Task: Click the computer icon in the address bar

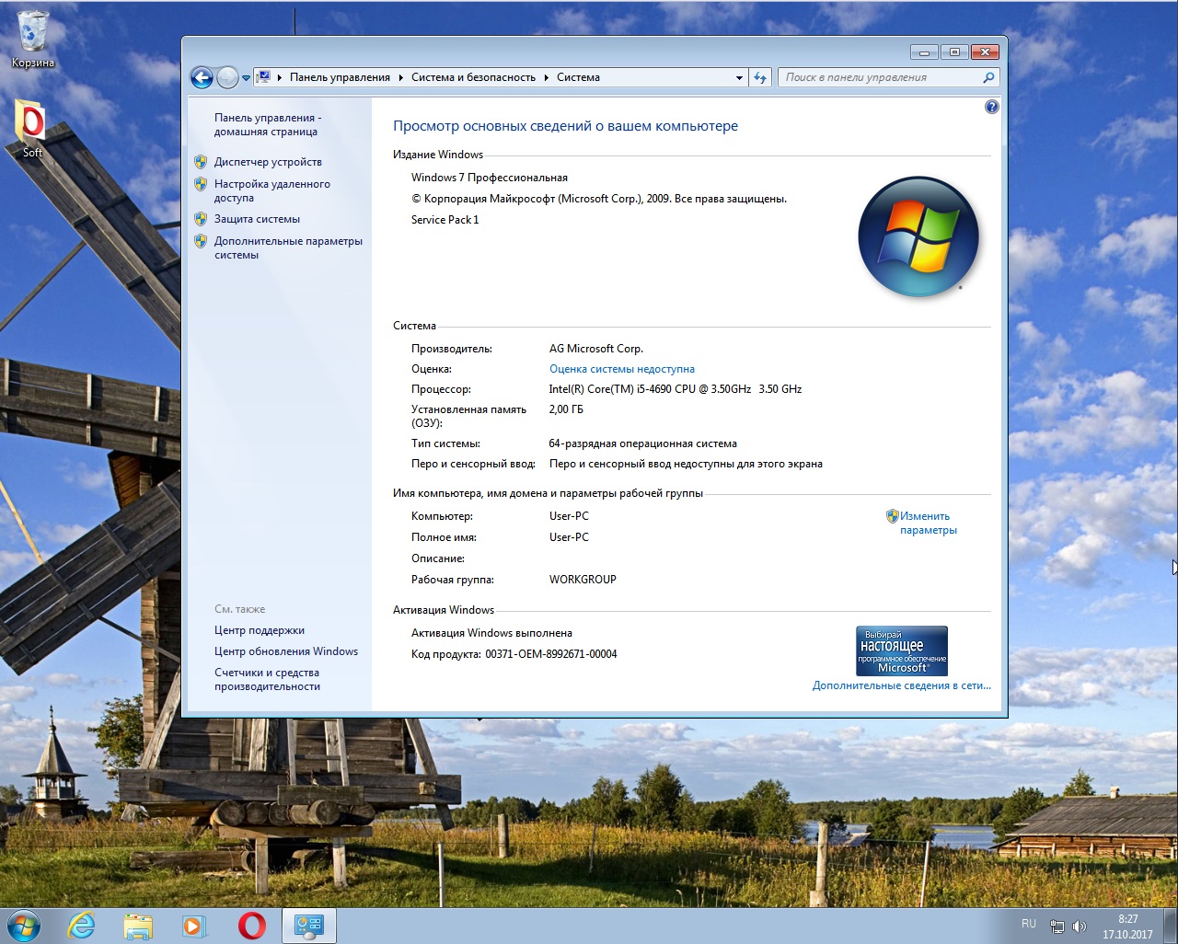Action: (x=263, y=77)
